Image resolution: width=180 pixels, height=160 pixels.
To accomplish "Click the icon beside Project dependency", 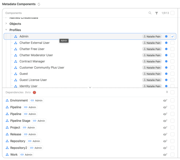I will tap(7, 128).
